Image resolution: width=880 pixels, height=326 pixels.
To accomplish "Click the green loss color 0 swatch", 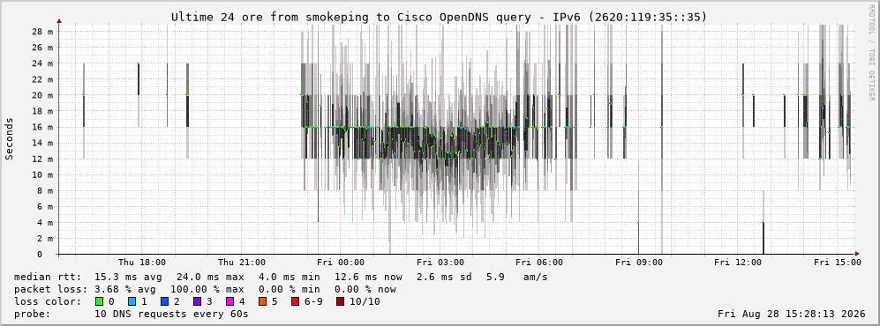I will click(x=100, y=301).
